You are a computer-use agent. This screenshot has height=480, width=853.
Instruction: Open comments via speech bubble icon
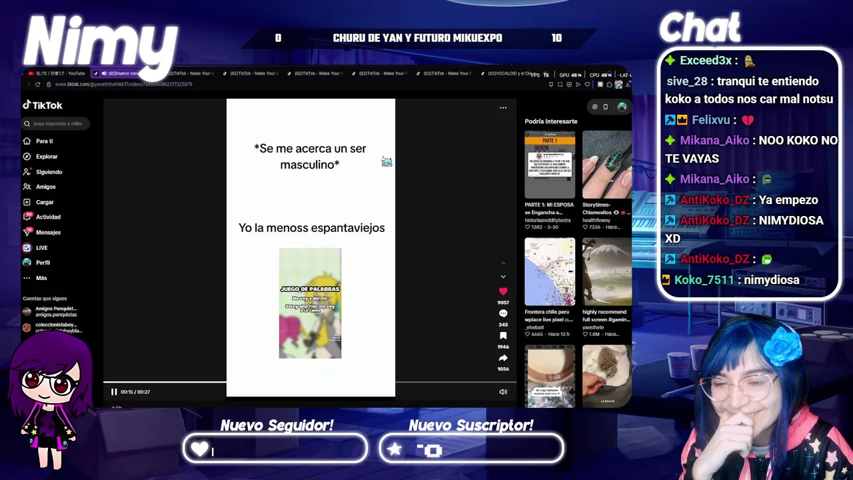tap(503, 313)
